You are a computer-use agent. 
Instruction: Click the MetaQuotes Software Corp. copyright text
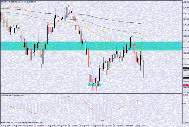click(x=22, y=122)
